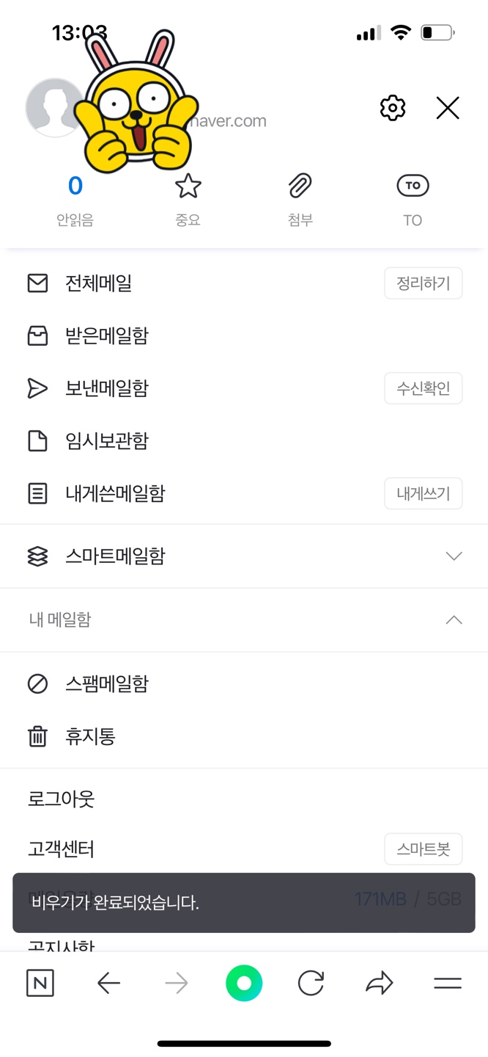Open the 스팸메일함 spam folder
488x1057 pixels.
(x=107, y=684)
